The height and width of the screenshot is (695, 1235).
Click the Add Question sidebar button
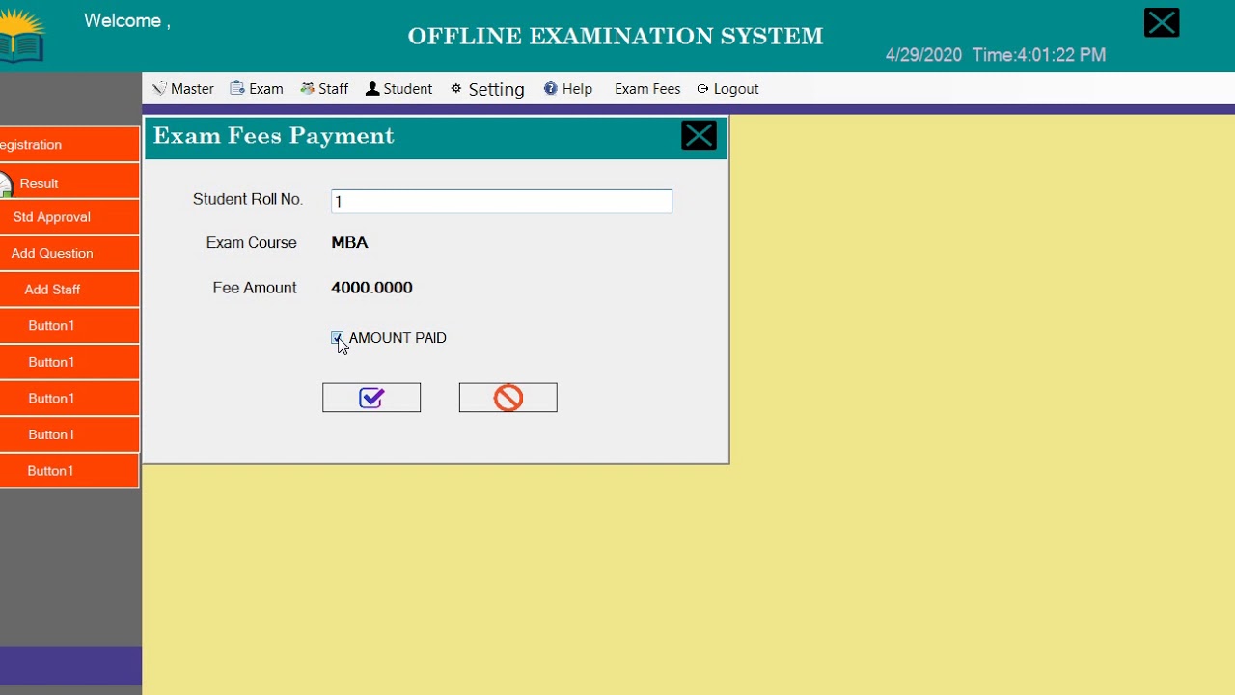pyautogui.click(x=69, y=253)
